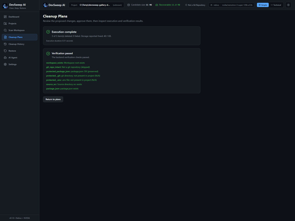The height and width of the screenshot is (221, 295).
Task: Click the Execution complete checkmark icon
Action: 48,32
